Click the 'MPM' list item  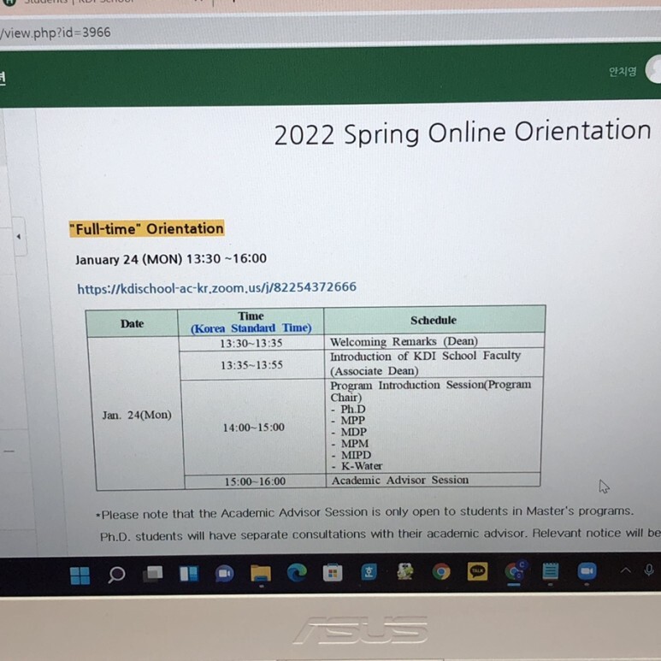tap(355, 444)
